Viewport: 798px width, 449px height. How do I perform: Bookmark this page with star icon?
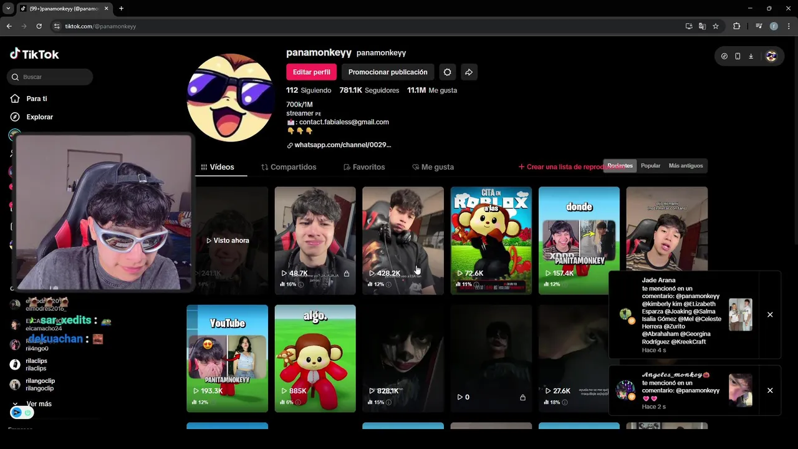(x=716, y=26)
